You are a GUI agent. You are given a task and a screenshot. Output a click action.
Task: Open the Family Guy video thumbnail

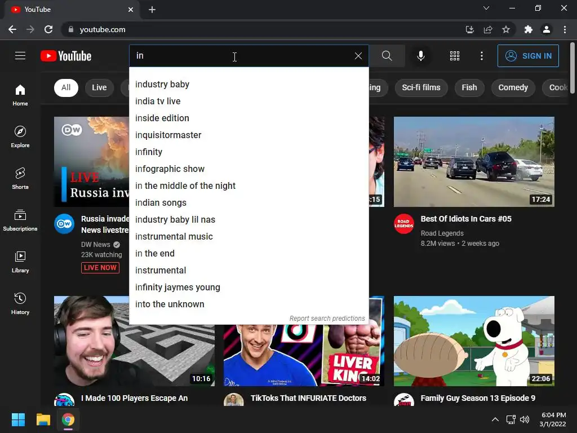tap(474, 341)
